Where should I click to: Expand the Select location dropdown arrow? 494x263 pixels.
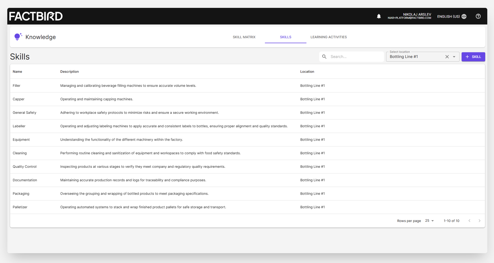click(454, 57)
